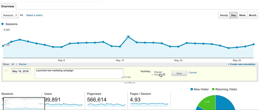
Task: Switch chart to Hourly view
Action: [x=224, y=15]
